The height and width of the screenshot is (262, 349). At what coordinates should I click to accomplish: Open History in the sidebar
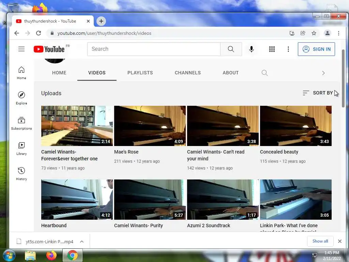pyautogui.click(x=21, y=174)
